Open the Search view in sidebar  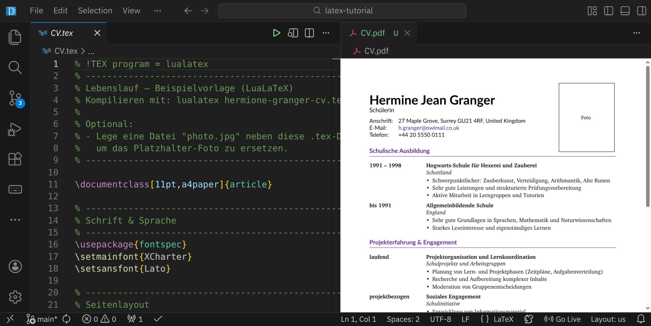pyautogui.click(x=15, y=67)
